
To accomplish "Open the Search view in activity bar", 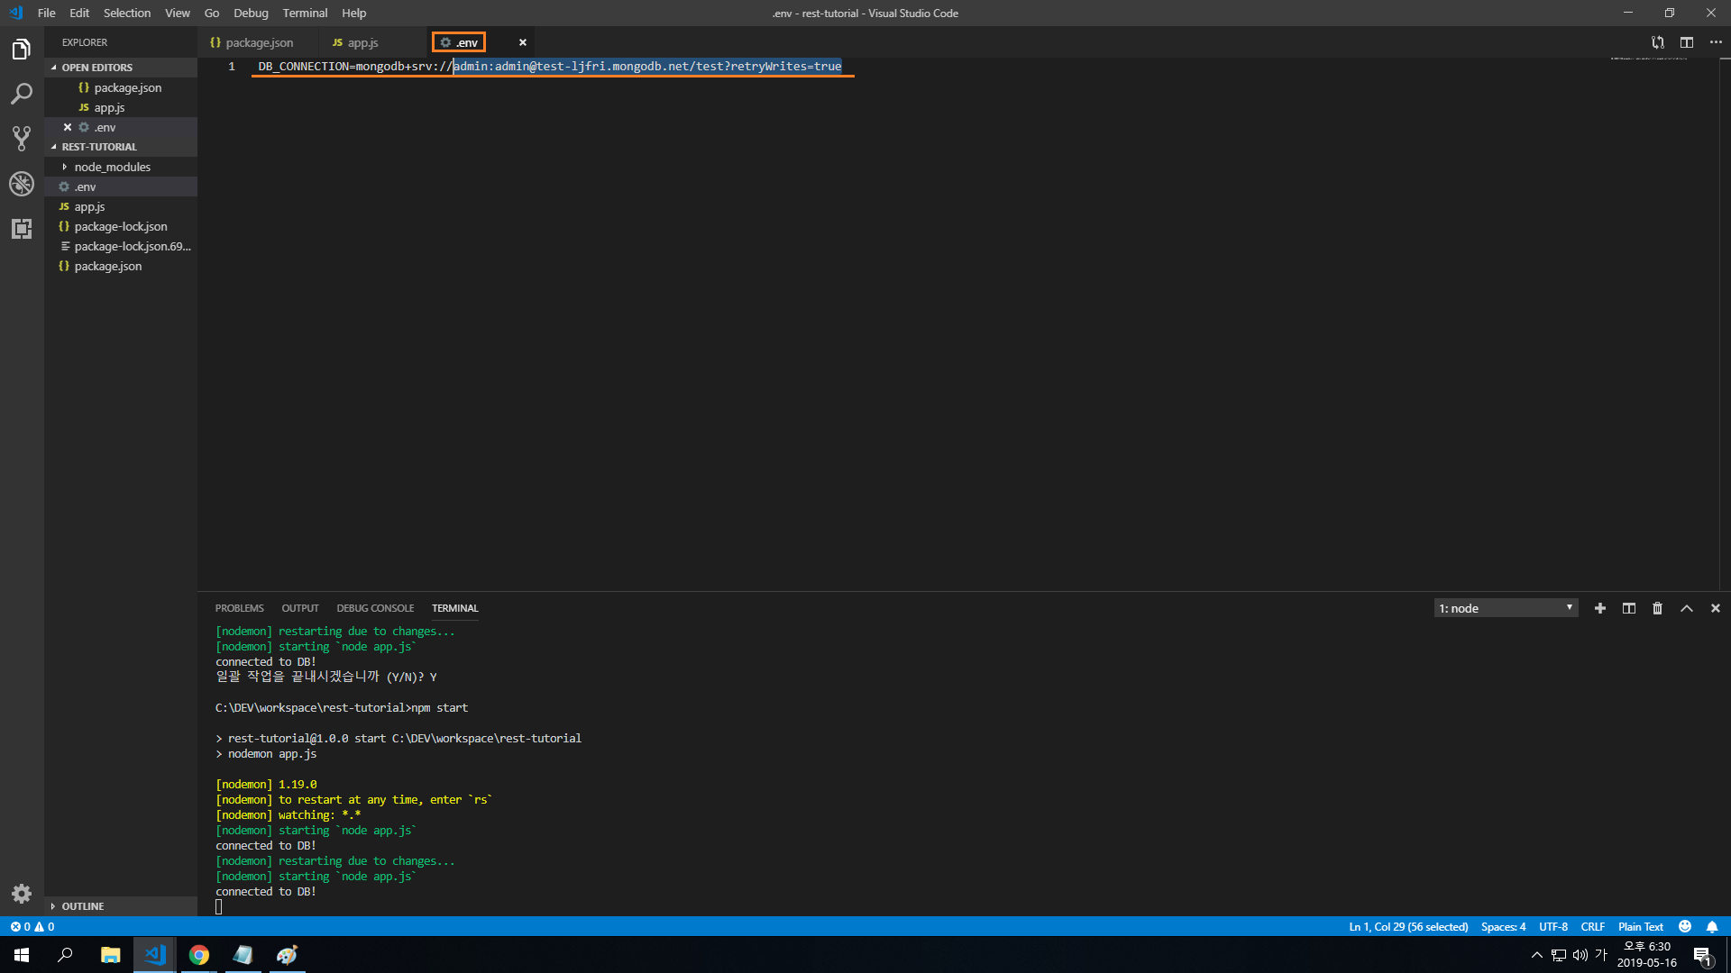I will (x=22, y=94).
